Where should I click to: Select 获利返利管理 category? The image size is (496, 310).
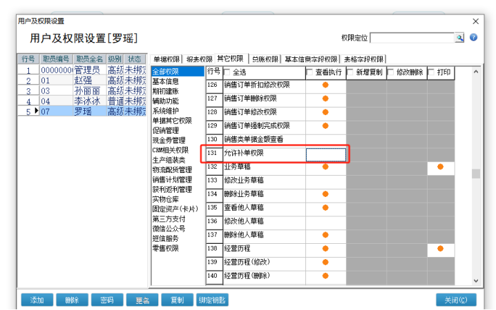point(172,189)
